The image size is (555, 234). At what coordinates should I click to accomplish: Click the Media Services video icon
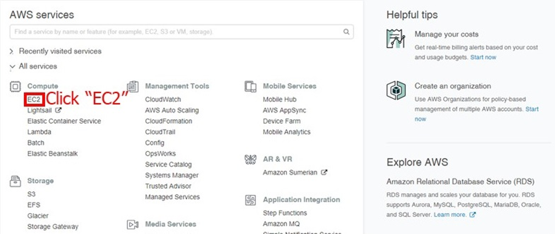click(133, 224)
